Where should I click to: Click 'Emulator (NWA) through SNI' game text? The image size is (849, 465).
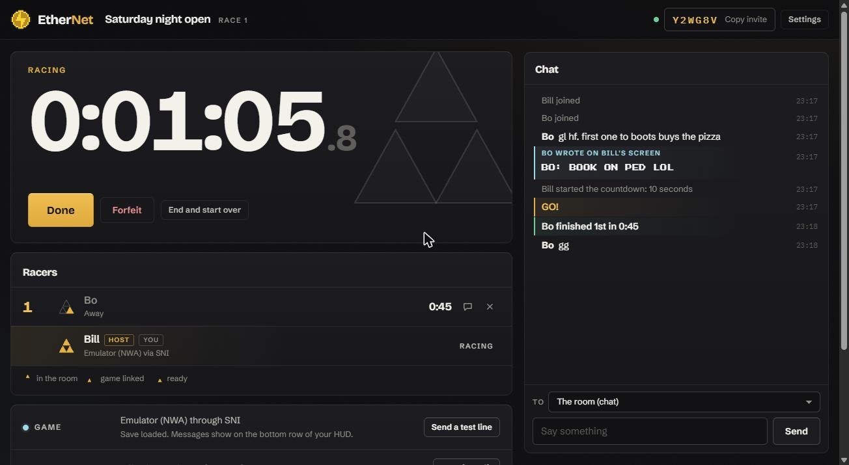click(x=180, y=421)
